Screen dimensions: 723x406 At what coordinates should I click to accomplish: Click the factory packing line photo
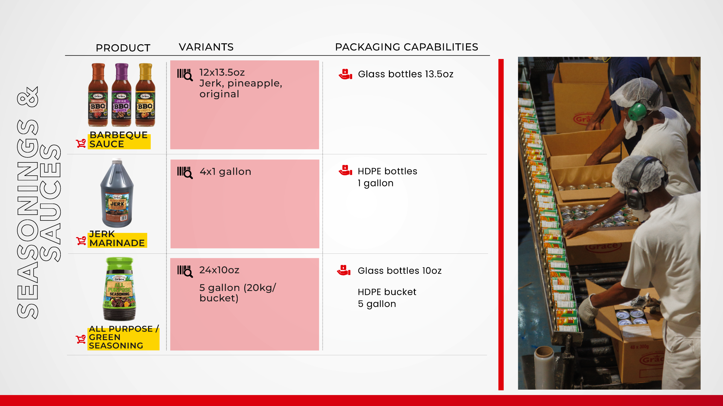609,223
